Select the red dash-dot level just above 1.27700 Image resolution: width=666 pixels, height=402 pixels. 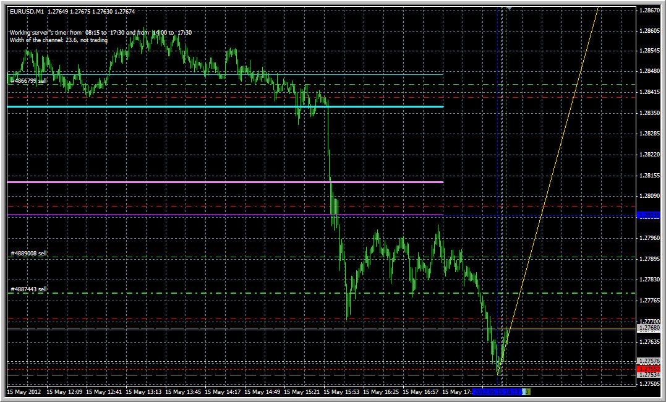tap(322, 319)
